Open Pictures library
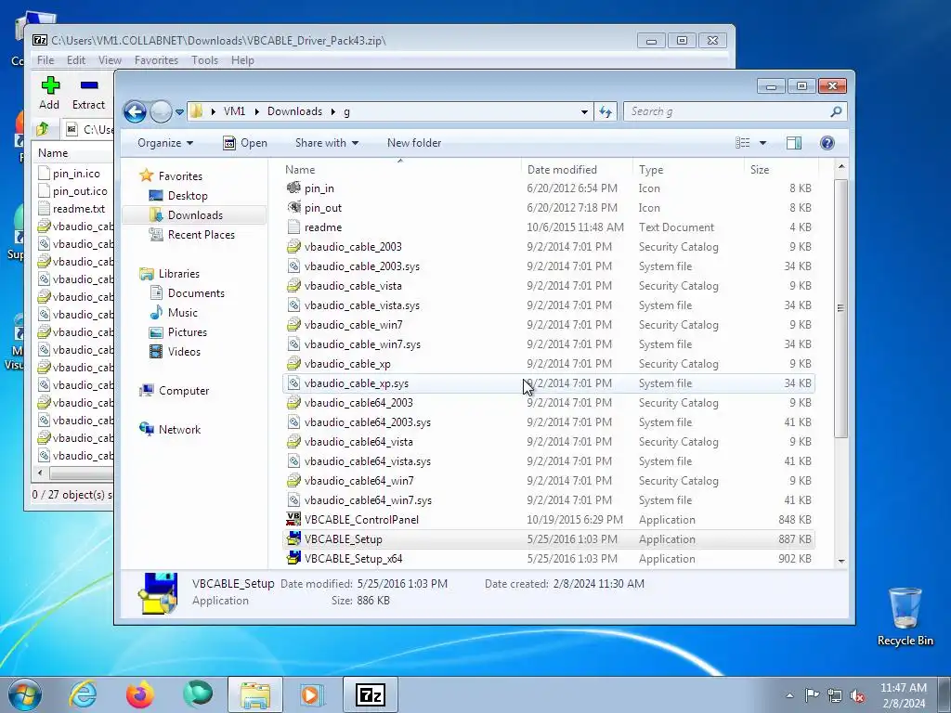This screenshot has height=713, width=951. click(x=178, y=332)
